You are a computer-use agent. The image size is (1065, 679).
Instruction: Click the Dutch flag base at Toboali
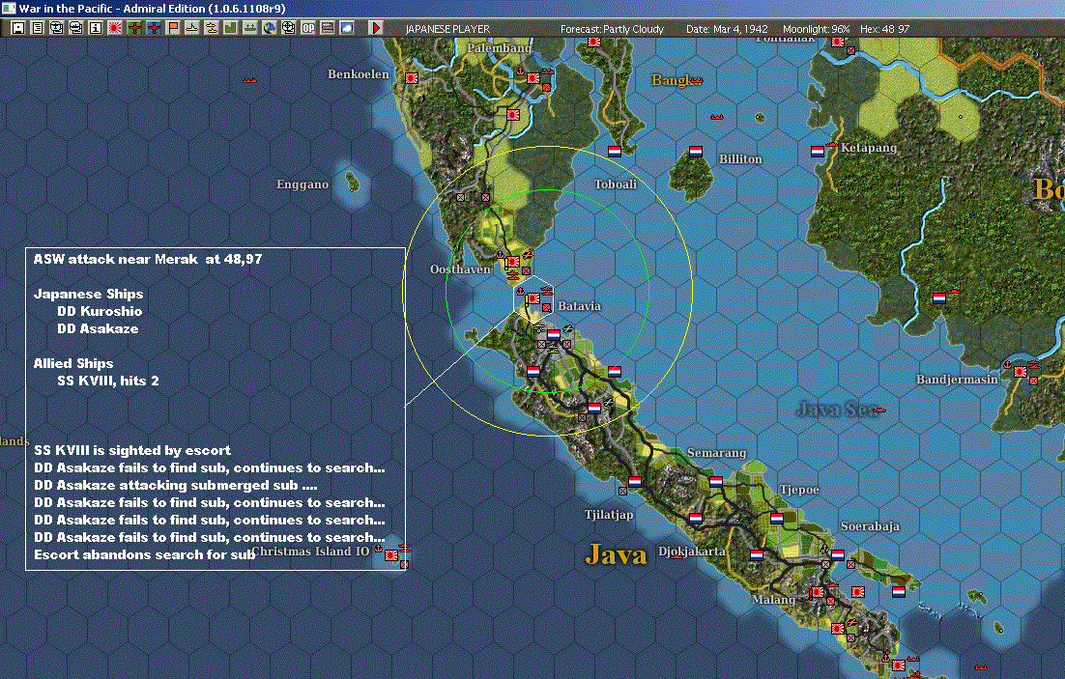click(615, 152)
